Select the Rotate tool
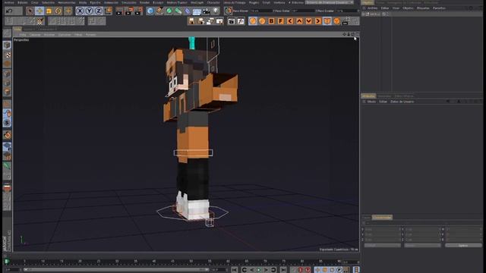 58,11
